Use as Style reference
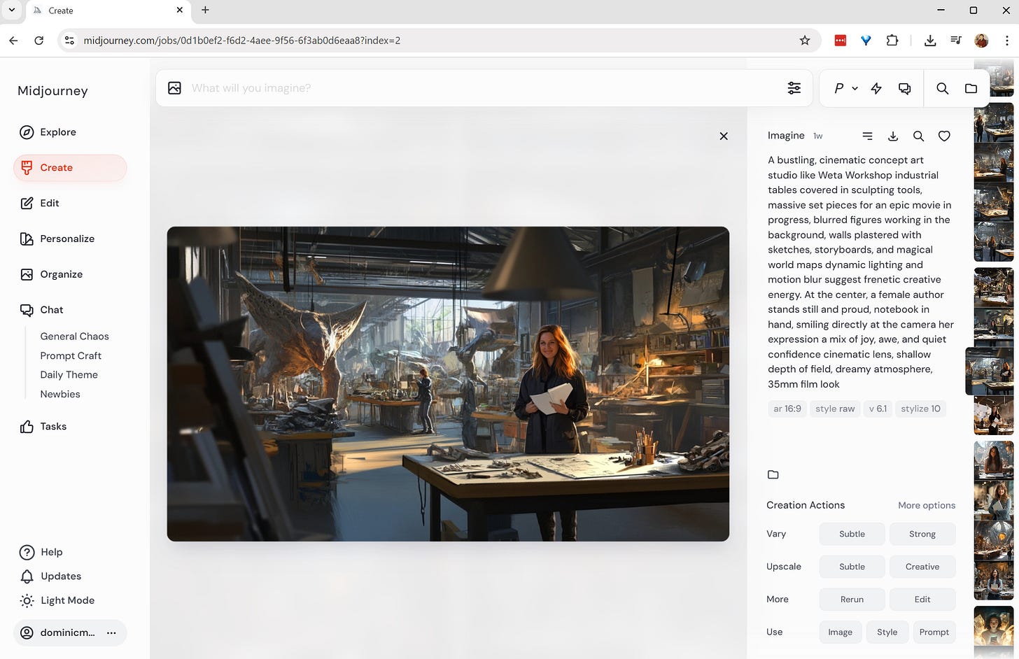This screenshot has width=1019, height=659. [x=887, y=632]
